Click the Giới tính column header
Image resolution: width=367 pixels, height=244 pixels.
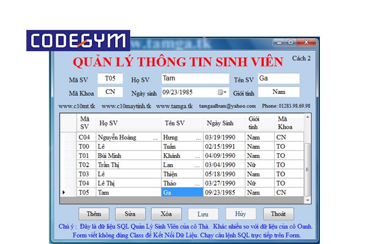click(x=259, y=123)
